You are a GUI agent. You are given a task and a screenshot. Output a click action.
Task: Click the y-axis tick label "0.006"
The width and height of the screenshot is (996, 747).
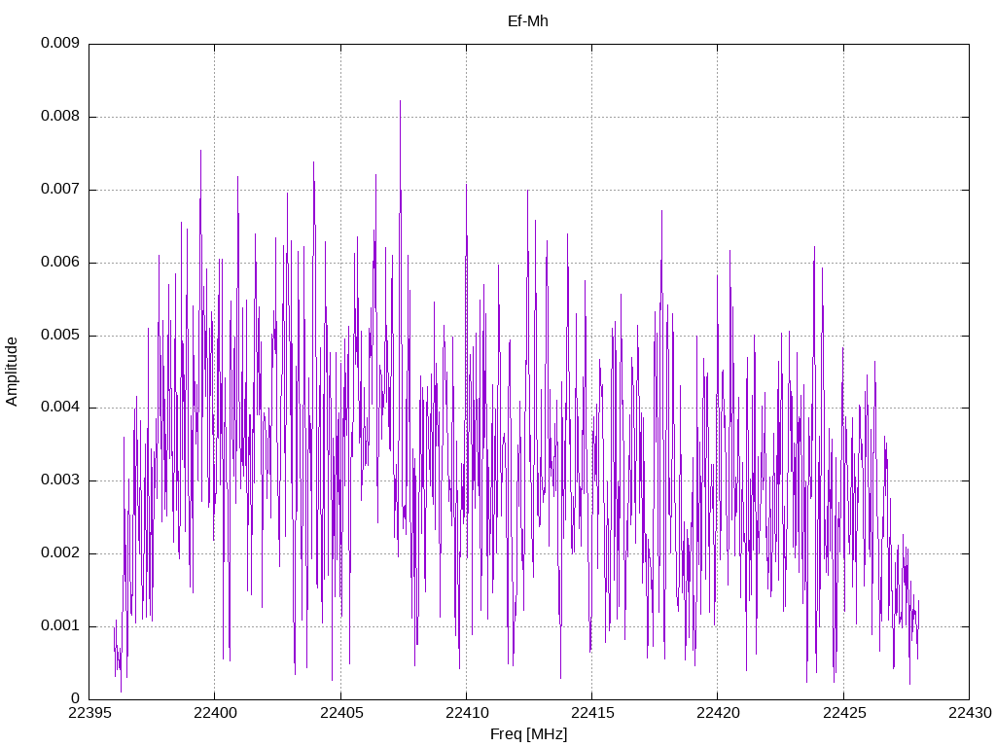[x=60, y=263]
